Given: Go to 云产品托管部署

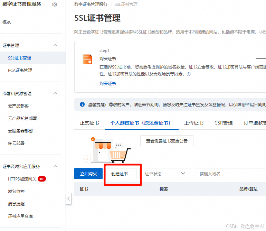Looking at the screenshot, I should click(x=22, y=118).
